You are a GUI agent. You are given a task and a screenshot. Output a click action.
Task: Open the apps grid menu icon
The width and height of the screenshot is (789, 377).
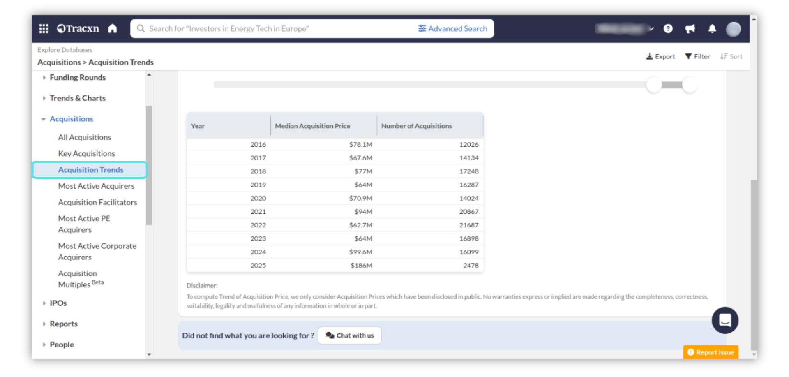click(x=44, y=28)
